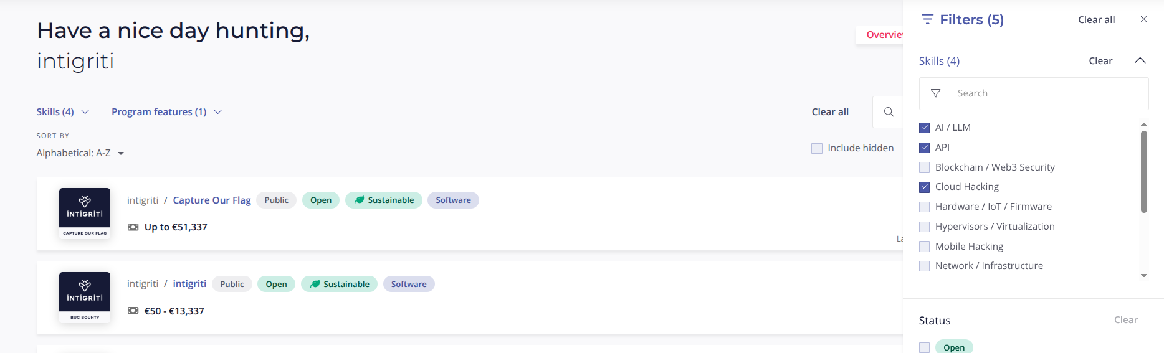Open the Capture Our Flag program link
Screen dimensions: 1164x353
click(211, 200)
